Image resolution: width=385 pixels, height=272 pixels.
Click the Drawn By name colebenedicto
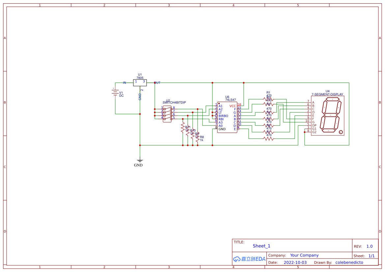coord(349,262)
